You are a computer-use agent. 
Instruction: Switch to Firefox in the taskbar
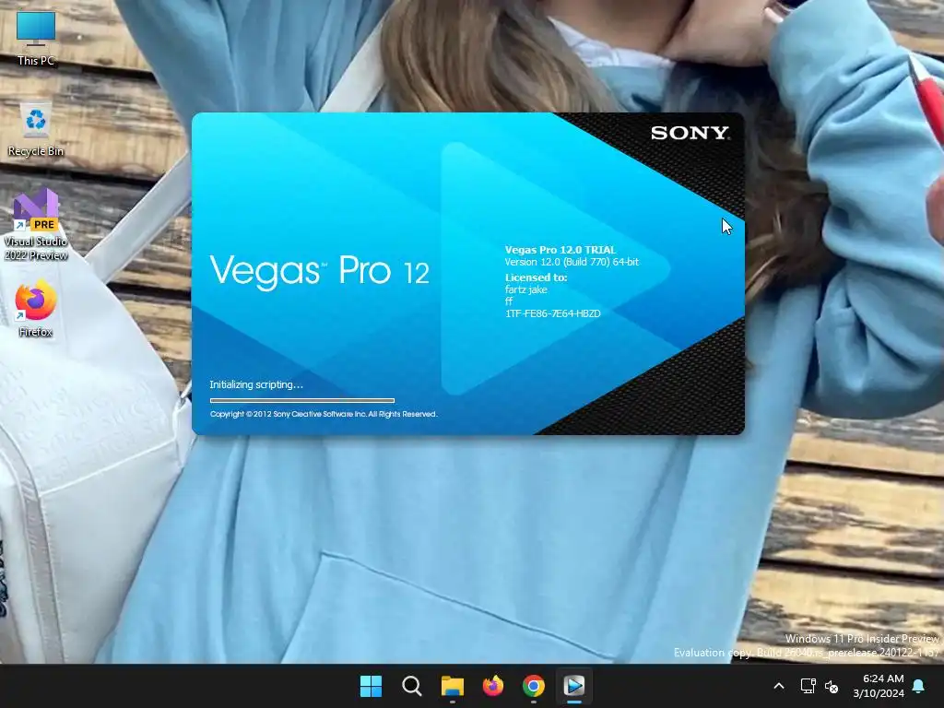click(493, 686)
